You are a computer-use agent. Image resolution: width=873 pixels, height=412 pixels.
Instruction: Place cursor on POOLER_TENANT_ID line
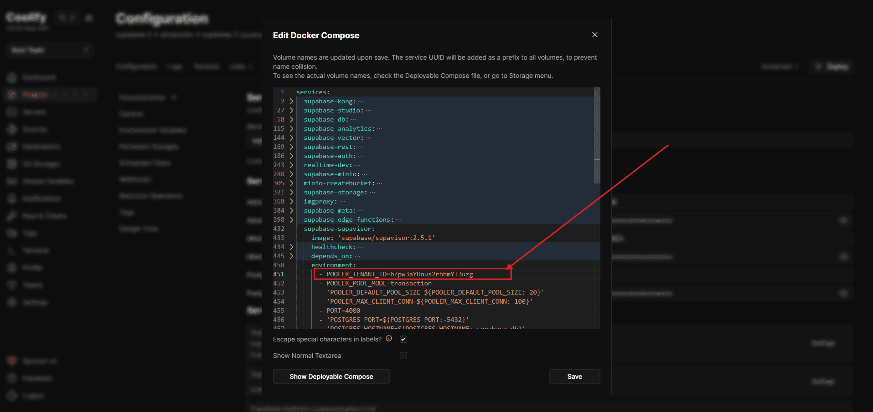[399, 274]
